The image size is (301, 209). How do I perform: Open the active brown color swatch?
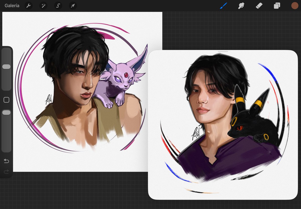295,6
